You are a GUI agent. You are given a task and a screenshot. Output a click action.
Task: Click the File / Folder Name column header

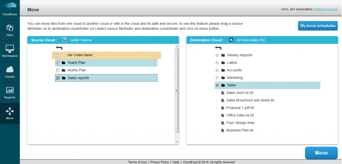pos(80,55)
